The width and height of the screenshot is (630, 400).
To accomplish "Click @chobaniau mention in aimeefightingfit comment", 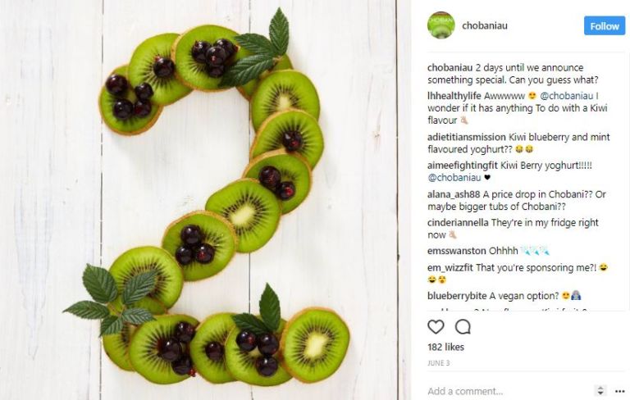I will (454, 178).
